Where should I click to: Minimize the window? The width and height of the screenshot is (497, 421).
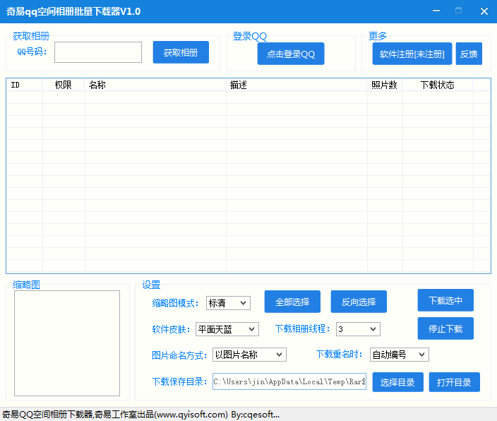436,11
